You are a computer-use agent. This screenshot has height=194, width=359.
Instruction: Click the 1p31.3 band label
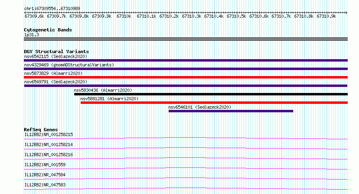click(x=31, y=35)
